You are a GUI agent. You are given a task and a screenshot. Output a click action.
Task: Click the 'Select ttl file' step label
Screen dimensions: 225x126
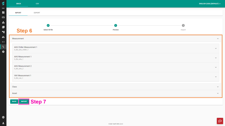[48, 30]
